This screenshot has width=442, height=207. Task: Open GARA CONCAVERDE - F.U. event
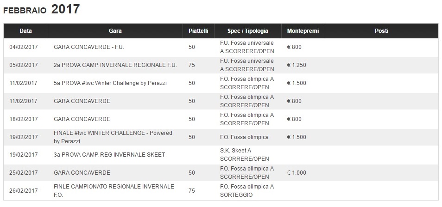[x=89, y=47]
